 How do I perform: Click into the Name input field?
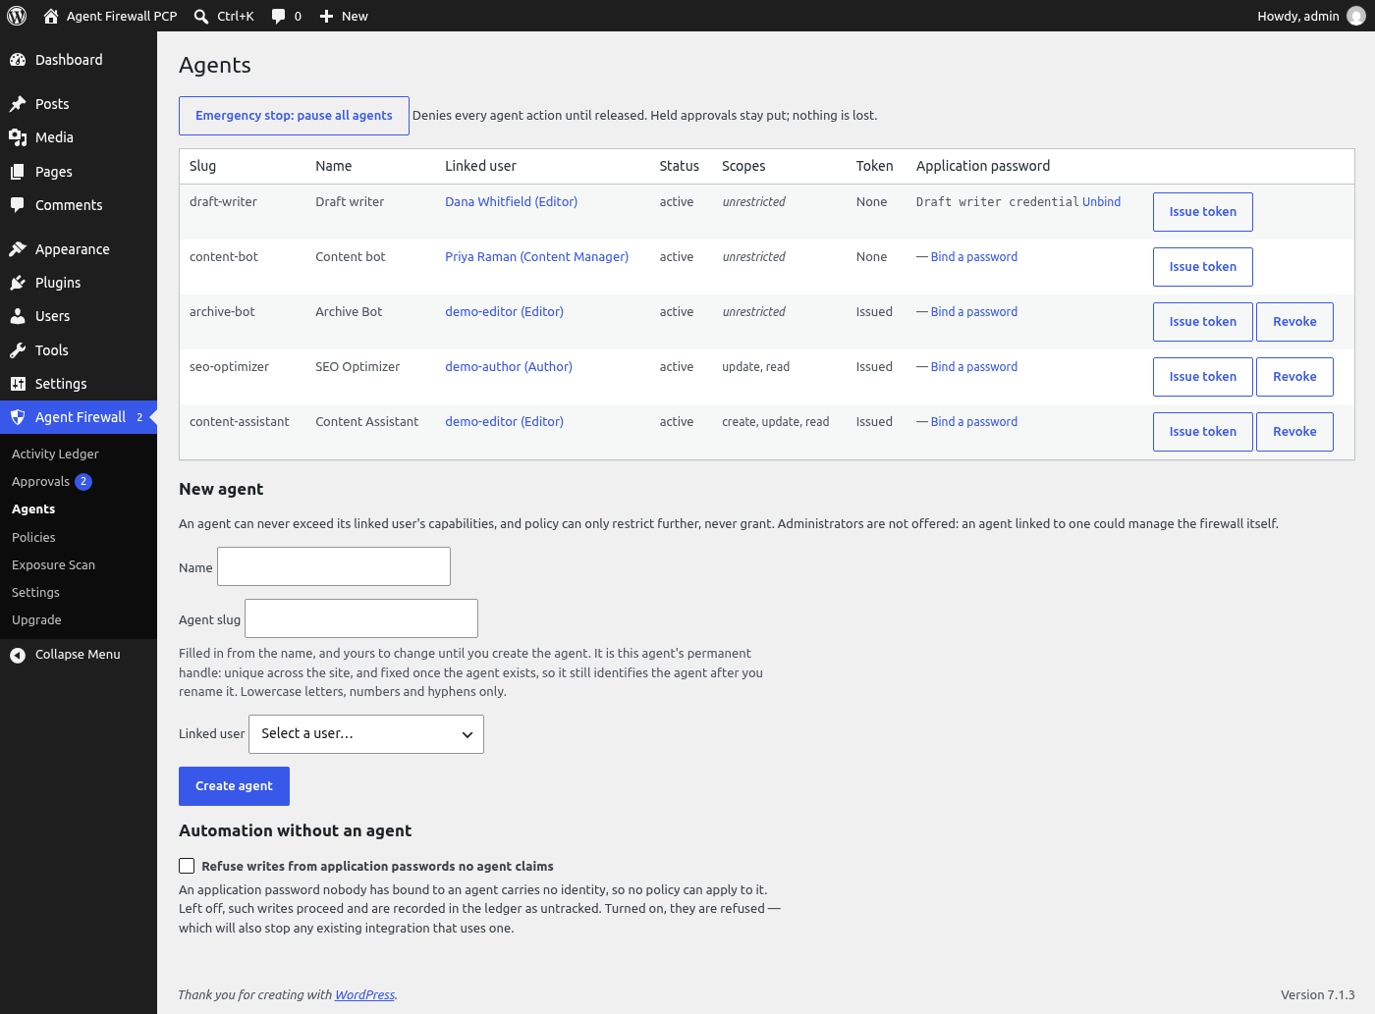[334, 566]
